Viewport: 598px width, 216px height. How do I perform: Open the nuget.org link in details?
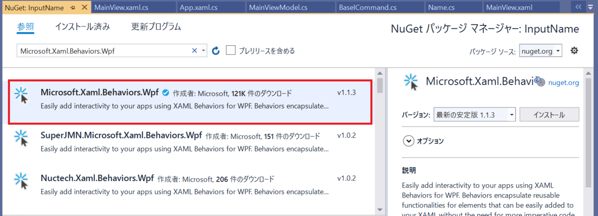564,83
